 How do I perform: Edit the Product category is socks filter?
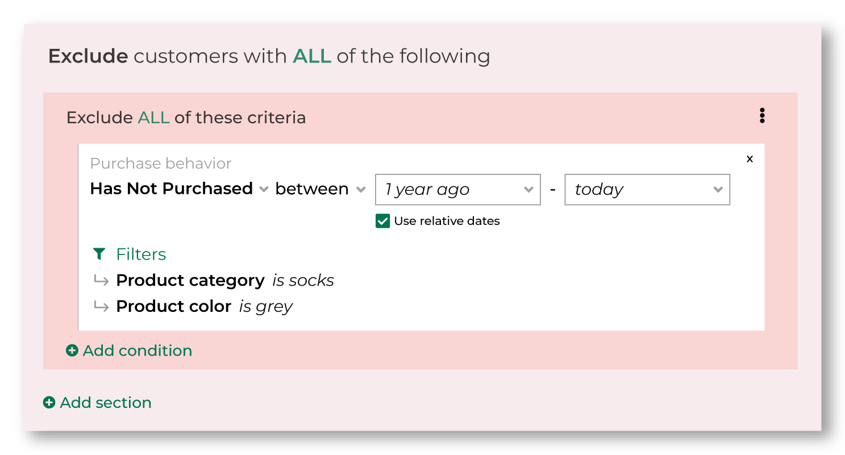(225, 281)
